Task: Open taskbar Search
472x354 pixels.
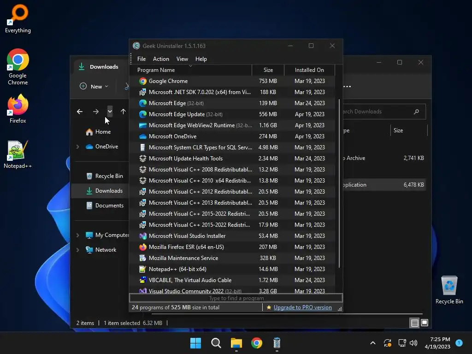Action: (x=216, y=343)
